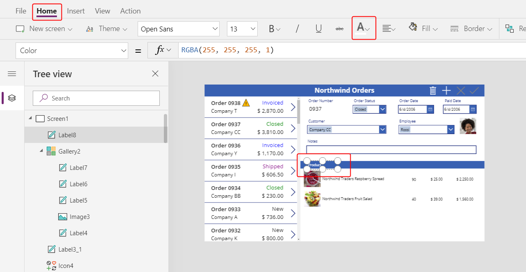Open the hamburger menu in the left rail
Screen dimensions: 526x272
click(12, 74)
